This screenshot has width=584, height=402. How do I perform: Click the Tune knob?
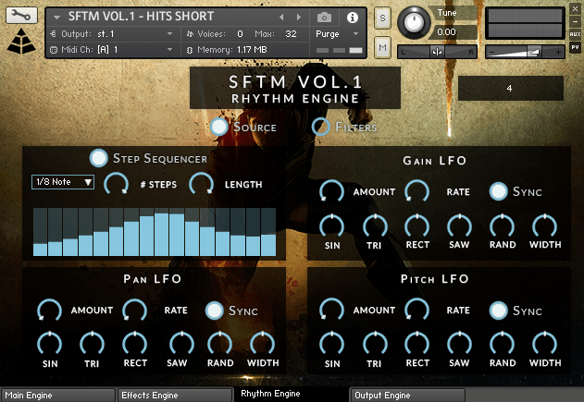pos(414,23)
